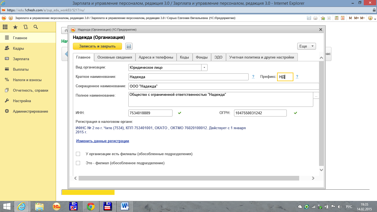Click the M- memory subtract button
The image size is (377, 212).
click(x=362, y=18)
